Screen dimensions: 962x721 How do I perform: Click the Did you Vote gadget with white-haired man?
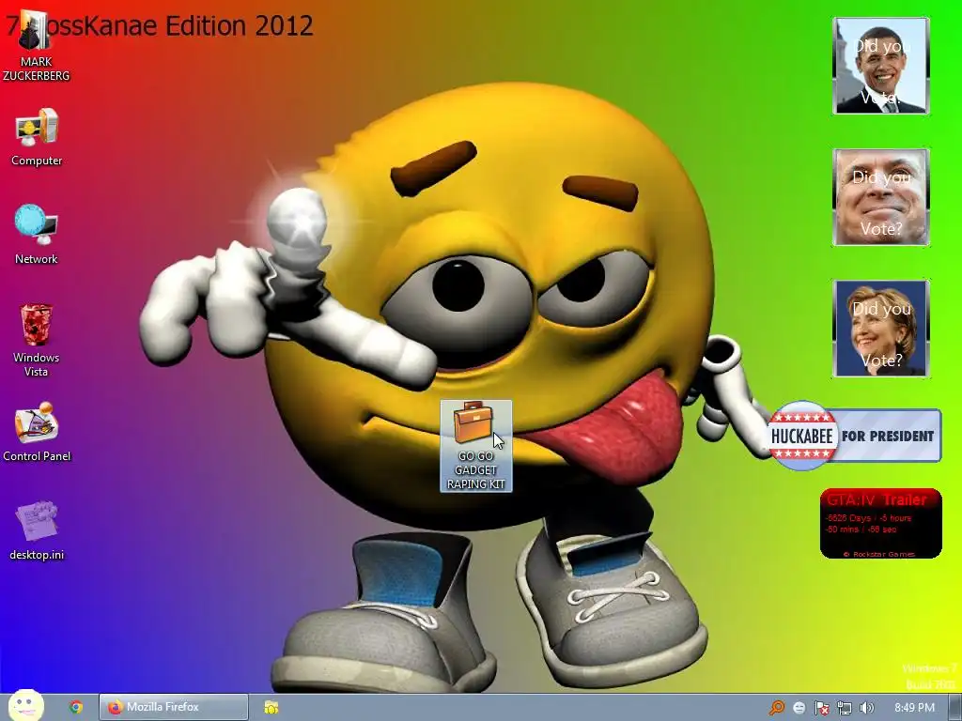click(x=881, y=197)
